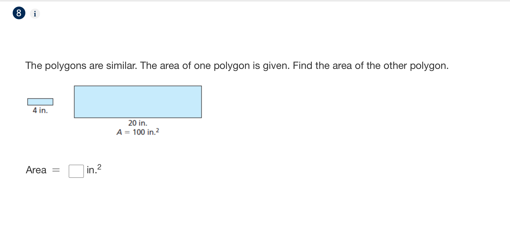Click the info button beside question number

tap(35, 14)
